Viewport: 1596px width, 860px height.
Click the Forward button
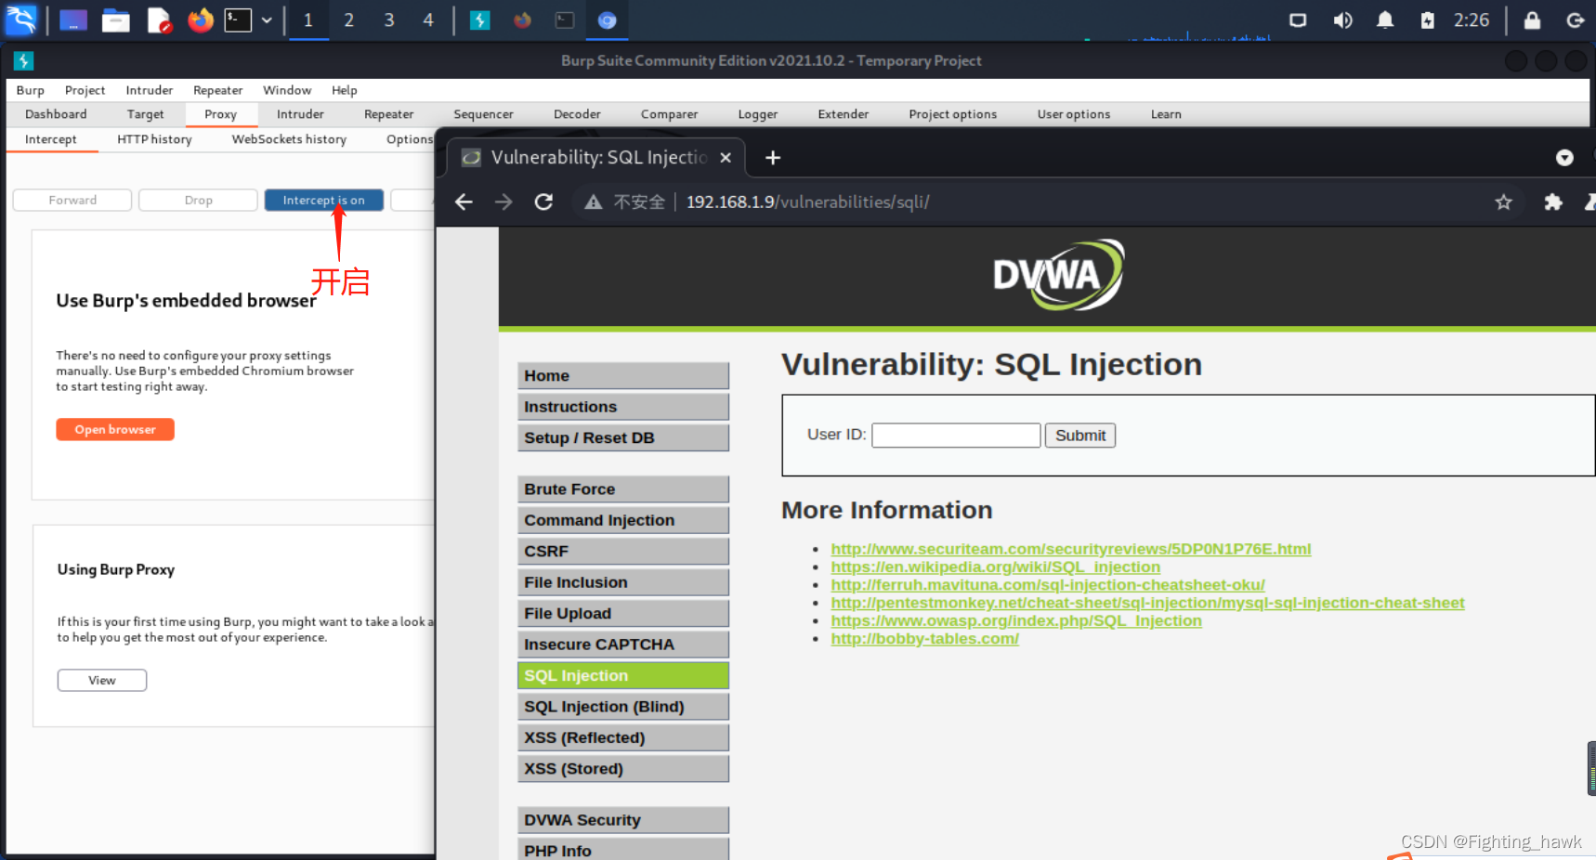72,201
